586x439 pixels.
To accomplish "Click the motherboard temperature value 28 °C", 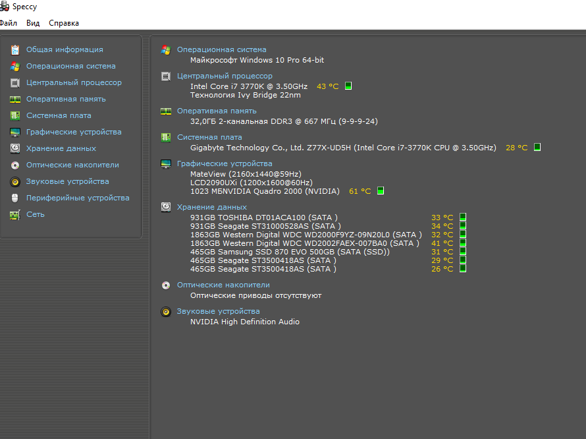I will tap(516, 148).
